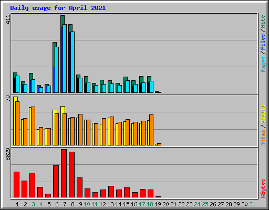Click day label '5' on the x-axis
Image resolution: width=269 pixels, height=210 pixels.
[49, 204]
